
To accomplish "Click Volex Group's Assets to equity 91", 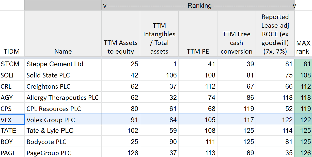I will pos(121,120).
